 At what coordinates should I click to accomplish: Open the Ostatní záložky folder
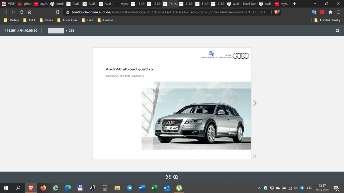327,20
